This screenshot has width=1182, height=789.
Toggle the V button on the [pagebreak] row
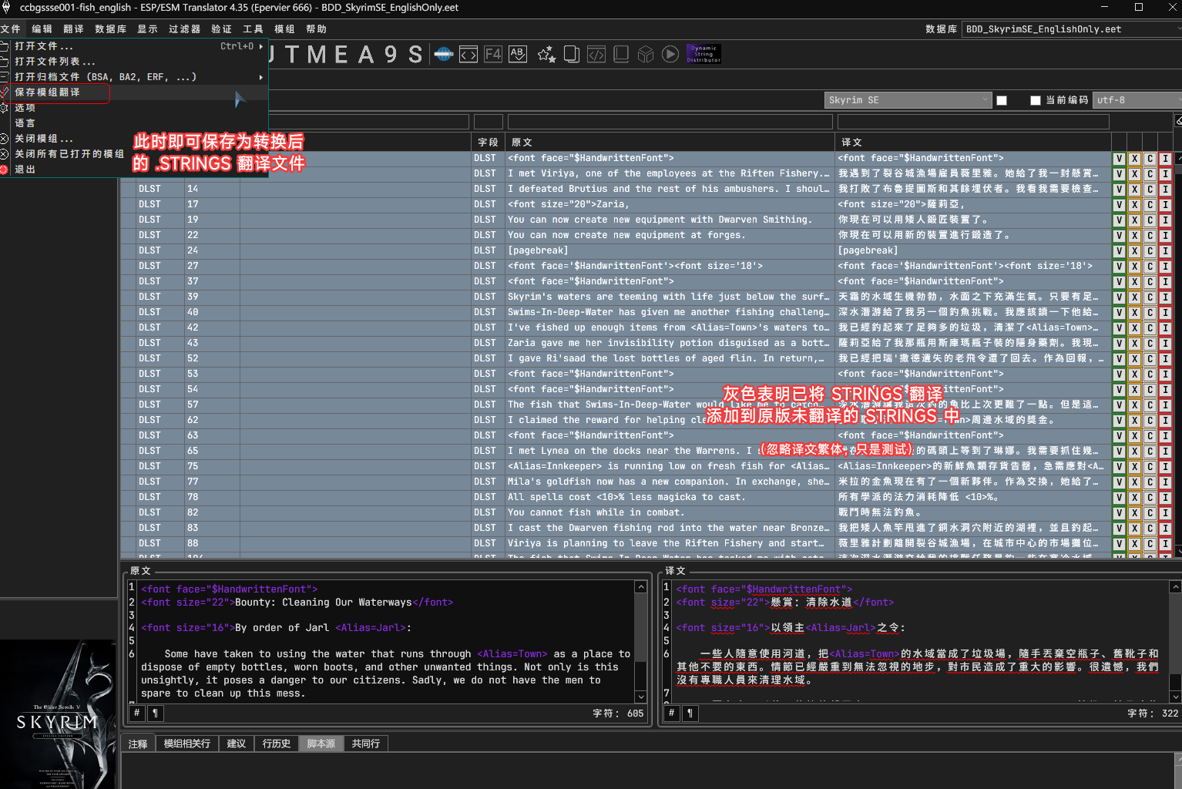1119,251
